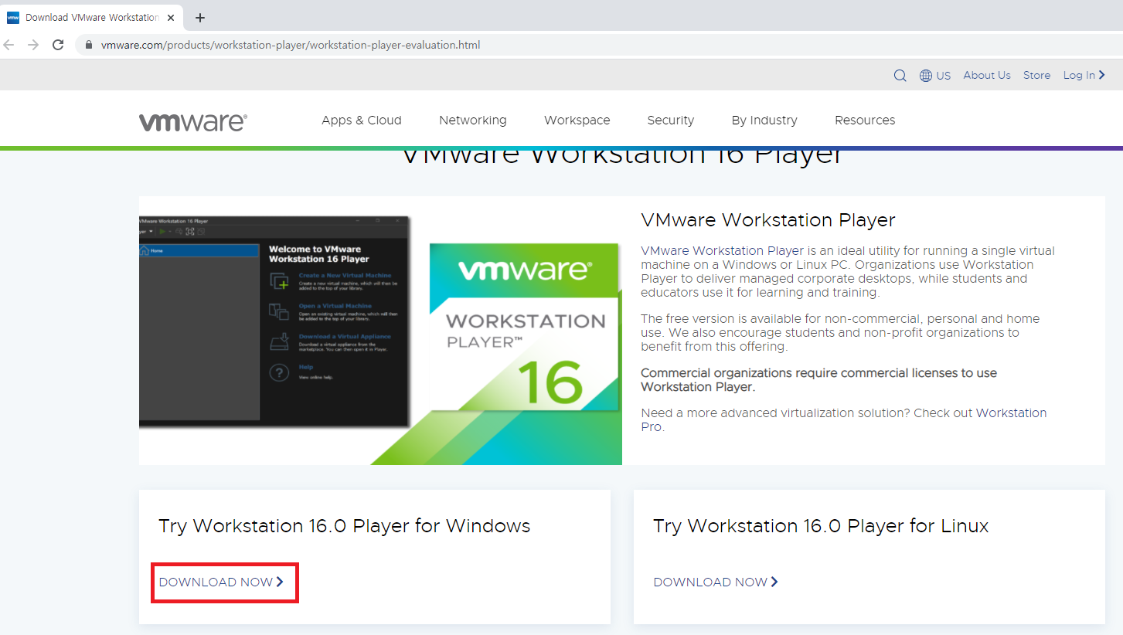Open the Workspace menu
1123x635 pixels.
coord(577,120)
